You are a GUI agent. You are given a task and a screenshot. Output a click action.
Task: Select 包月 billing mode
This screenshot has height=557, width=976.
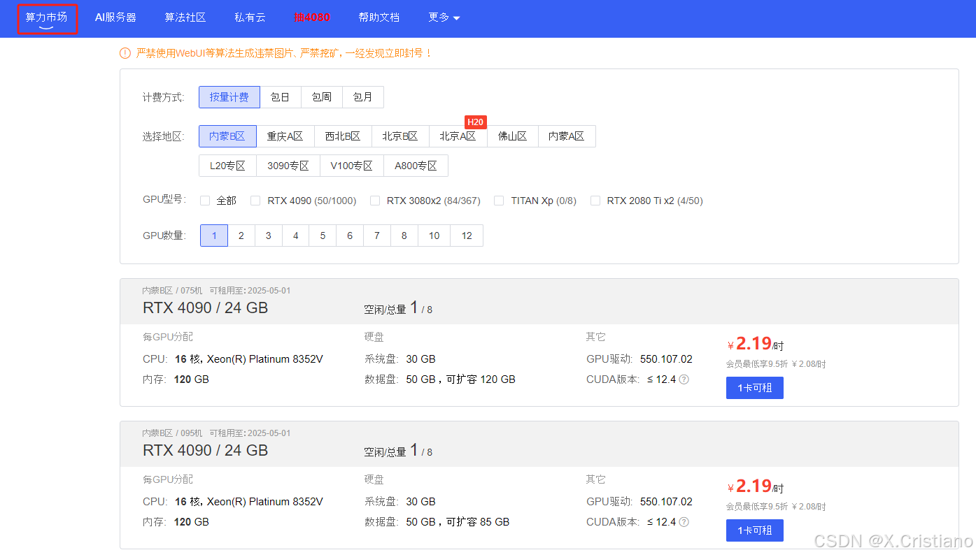pyautogui.click(x=363, y=97)
